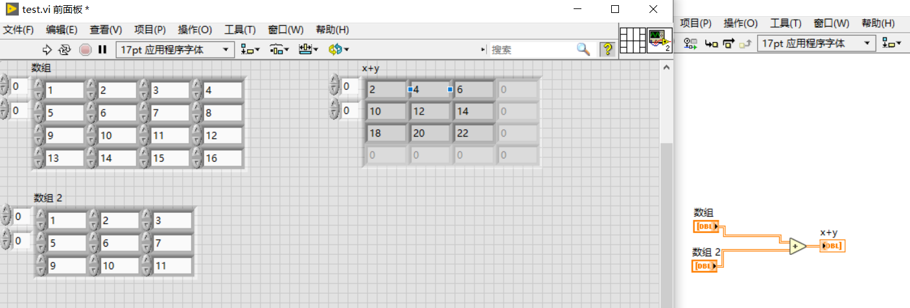This screenshot has height=308, width=910.
Task: Open the 查看(V) menu
Action: 106,30
